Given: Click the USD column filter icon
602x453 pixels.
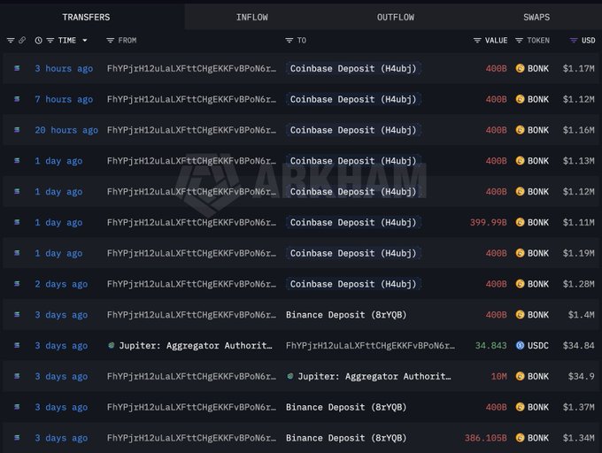Looking at the screenshot, I should 574,41.
